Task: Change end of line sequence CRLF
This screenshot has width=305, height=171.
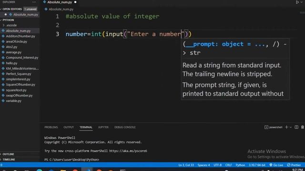Action: coord(228,165)
